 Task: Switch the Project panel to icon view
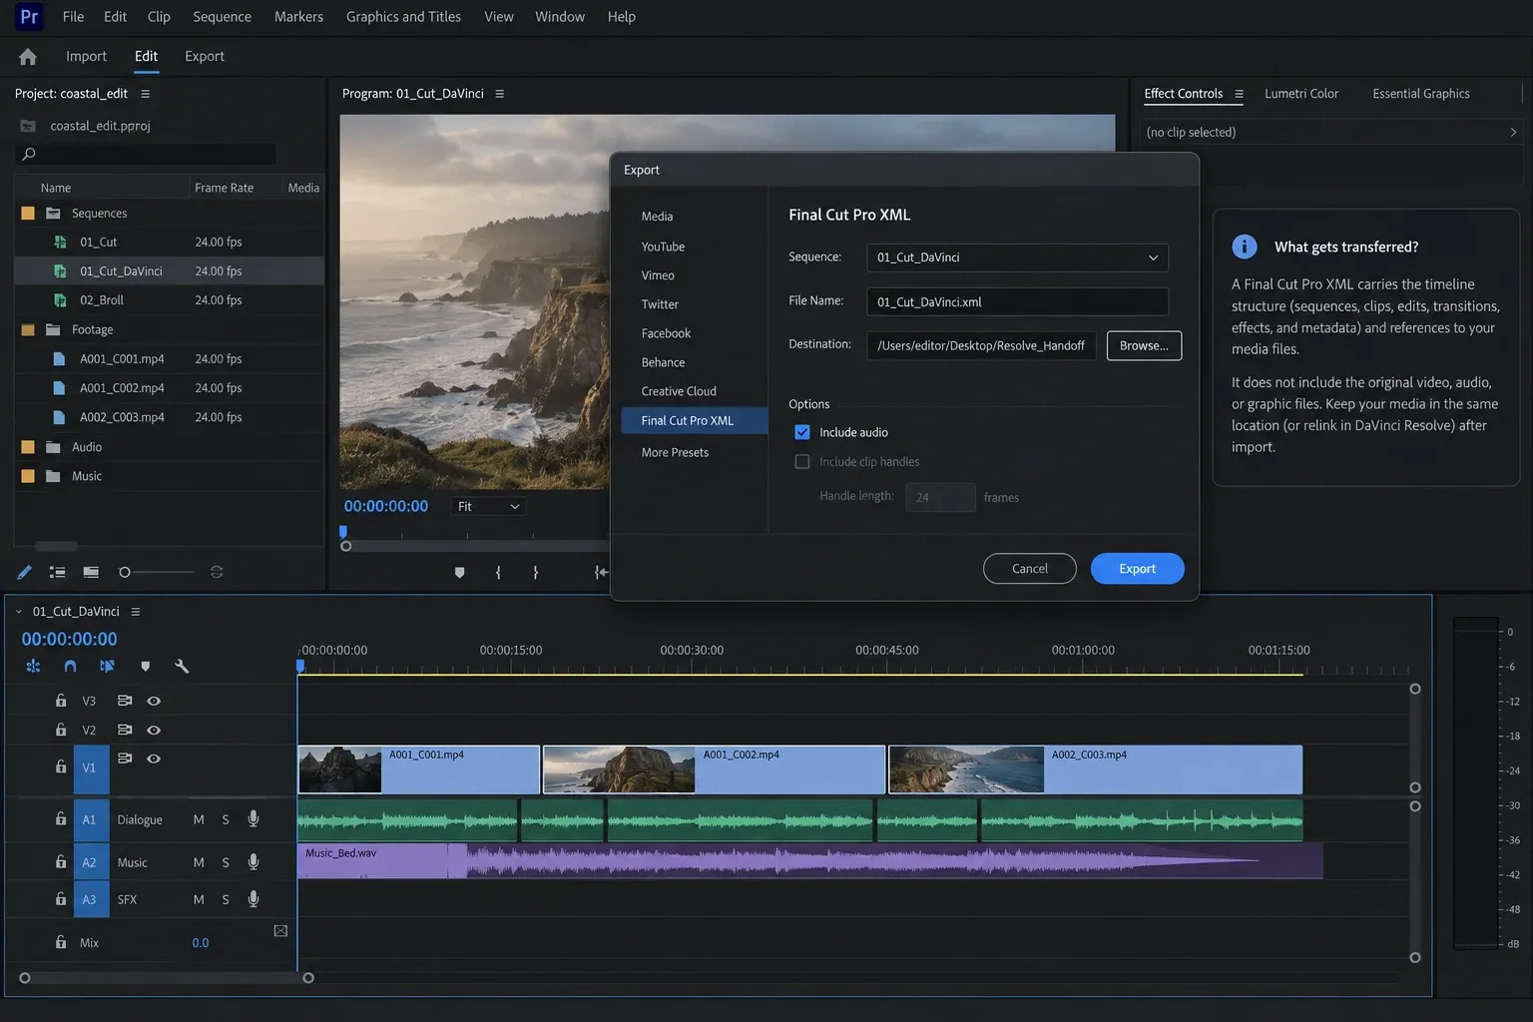(91, 572)
